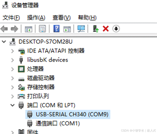
Task: Select USB-SERIAL CH340 (COM9) device
Action: coord(68,114)
